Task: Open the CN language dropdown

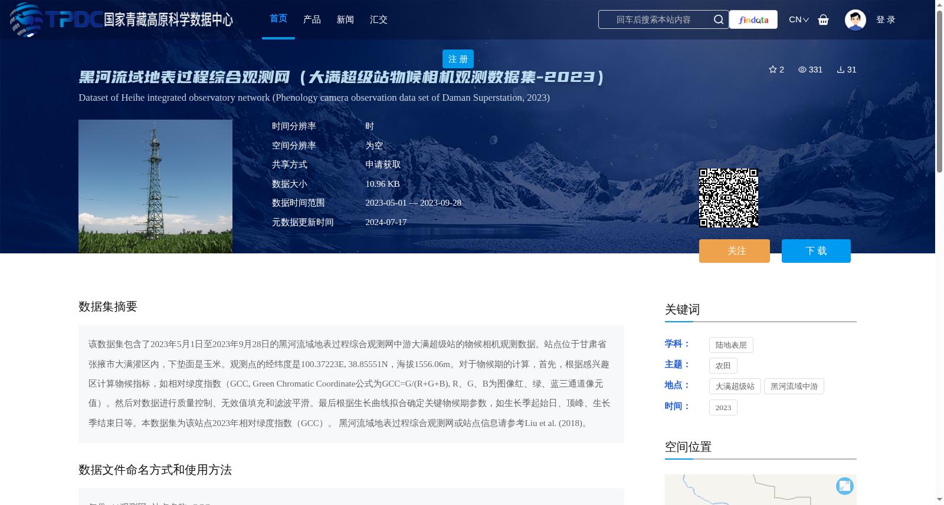Action: pos(799,19)
